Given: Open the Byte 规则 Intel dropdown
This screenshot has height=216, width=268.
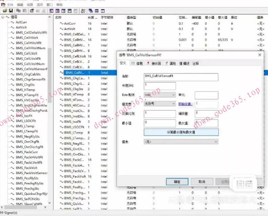Looking at the screenshot, I should pyautogui.click(x=173, y=95).
